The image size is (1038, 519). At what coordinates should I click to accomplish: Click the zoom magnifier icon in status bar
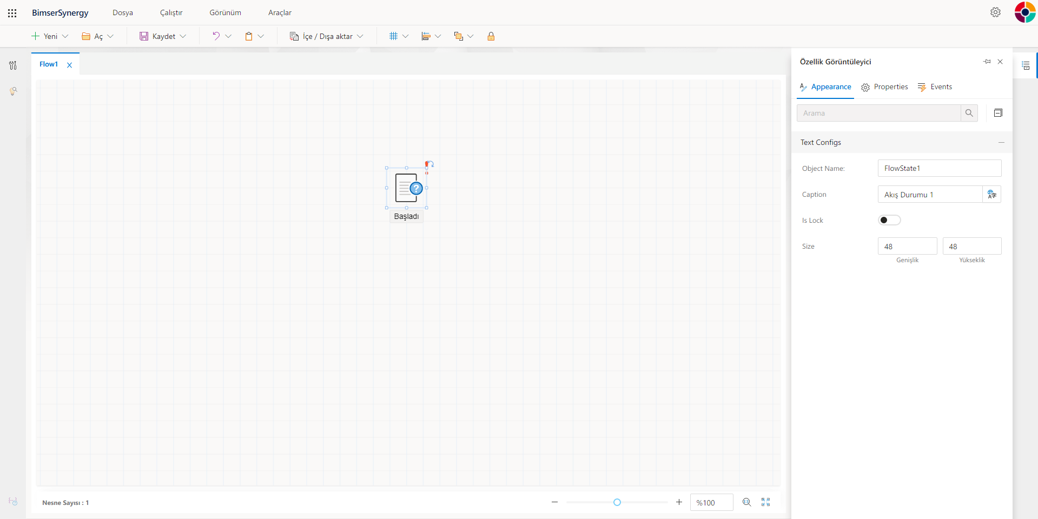[x=746, y=502]
